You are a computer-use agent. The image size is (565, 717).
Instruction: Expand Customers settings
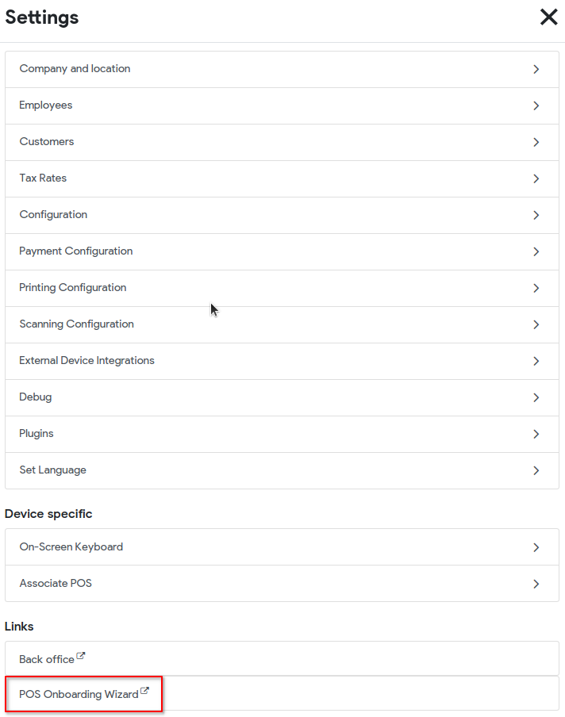click(282, 142)
